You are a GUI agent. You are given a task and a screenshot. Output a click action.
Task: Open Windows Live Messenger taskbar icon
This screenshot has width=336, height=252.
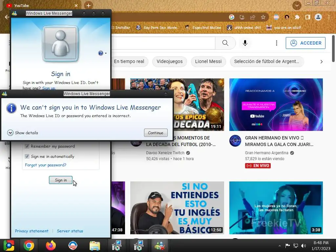pos(160,245)
